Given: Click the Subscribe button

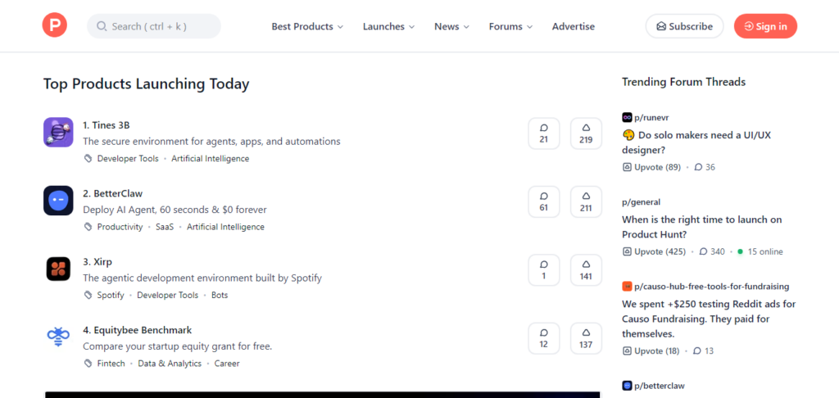Looking at the screenshot, I should point(684,26).
